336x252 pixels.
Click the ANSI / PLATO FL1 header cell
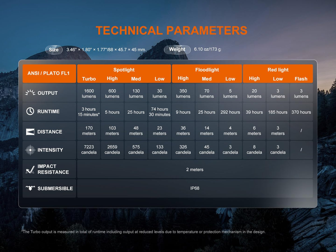(49, 73)
